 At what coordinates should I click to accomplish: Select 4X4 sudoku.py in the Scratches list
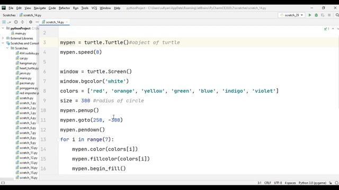(27, 53)
